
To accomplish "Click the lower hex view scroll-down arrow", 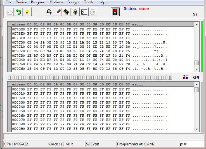I will pyautogui.click(x=196, y=129).
